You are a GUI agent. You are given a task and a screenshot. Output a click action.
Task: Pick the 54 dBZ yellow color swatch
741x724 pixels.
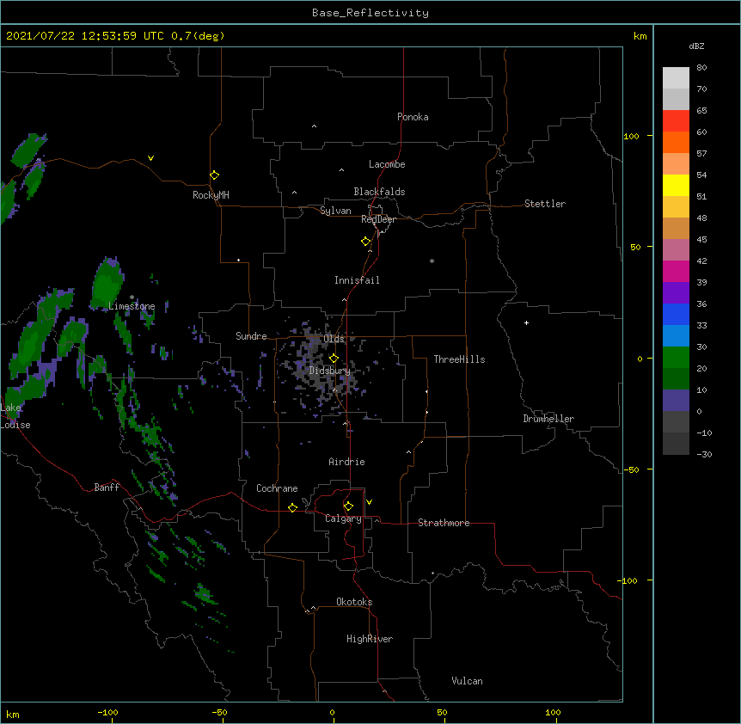tap(676, 185)
